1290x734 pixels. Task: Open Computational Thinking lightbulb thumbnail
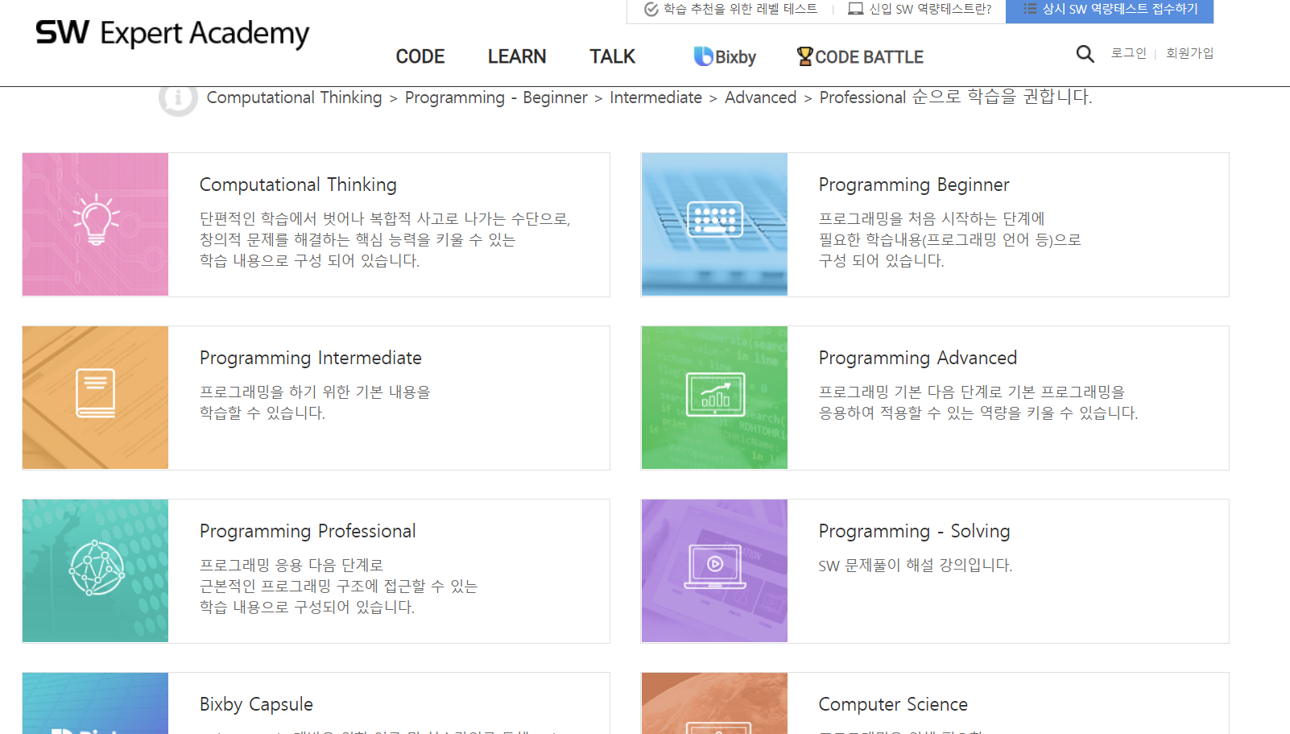[95, 224]
